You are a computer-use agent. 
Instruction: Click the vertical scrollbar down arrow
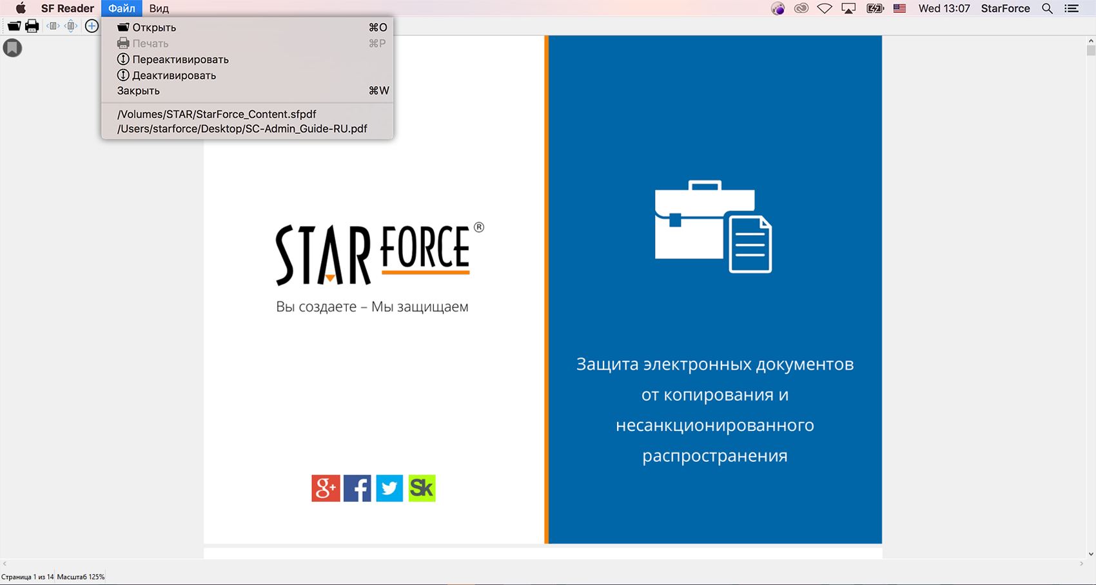(x=1091, y=554)
